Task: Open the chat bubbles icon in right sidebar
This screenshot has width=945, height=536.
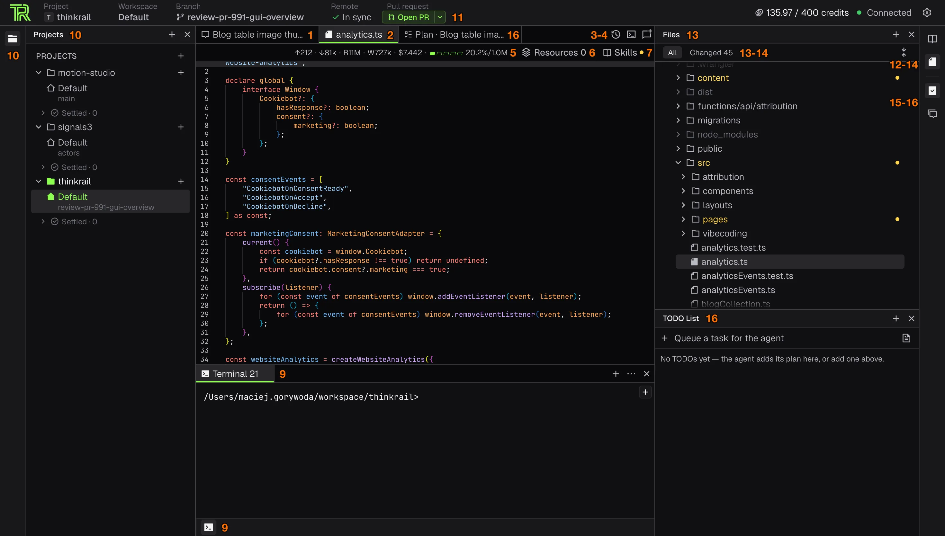Action: (932, 114)
